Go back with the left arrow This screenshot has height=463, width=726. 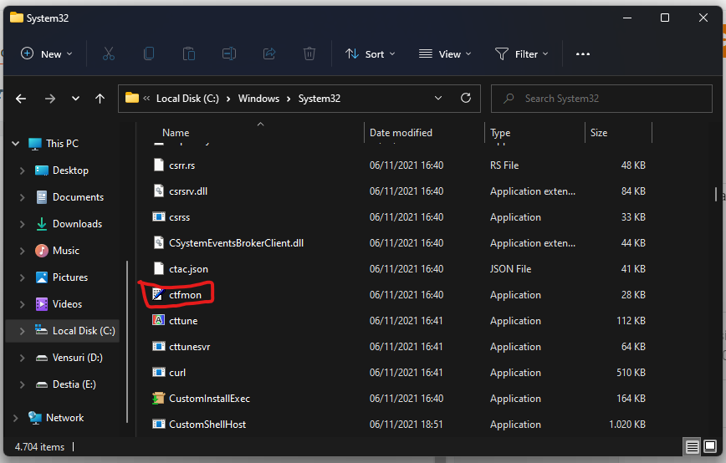pos(21,99)
